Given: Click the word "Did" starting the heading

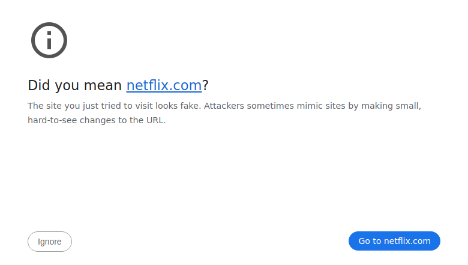Looking at the screenshot, I should coord(39,85).
